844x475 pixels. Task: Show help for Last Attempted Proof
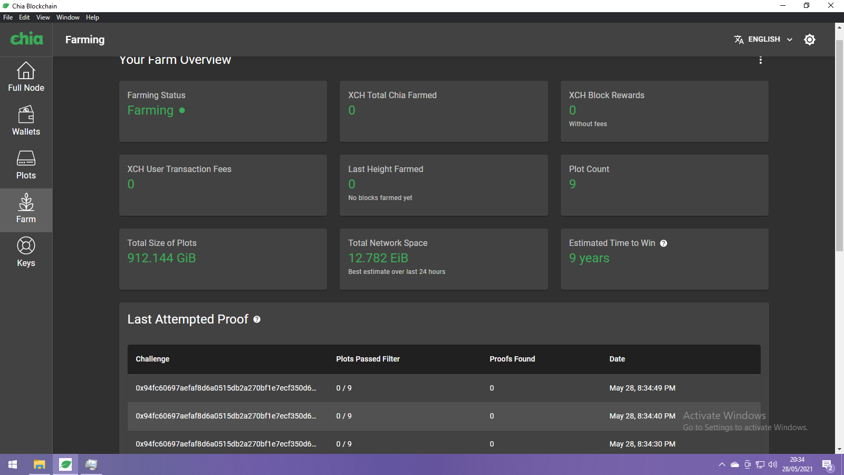click(257, 319)
